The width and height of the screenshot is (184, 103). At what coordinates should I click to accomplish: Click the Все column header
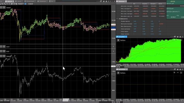(x=137, y=4)
